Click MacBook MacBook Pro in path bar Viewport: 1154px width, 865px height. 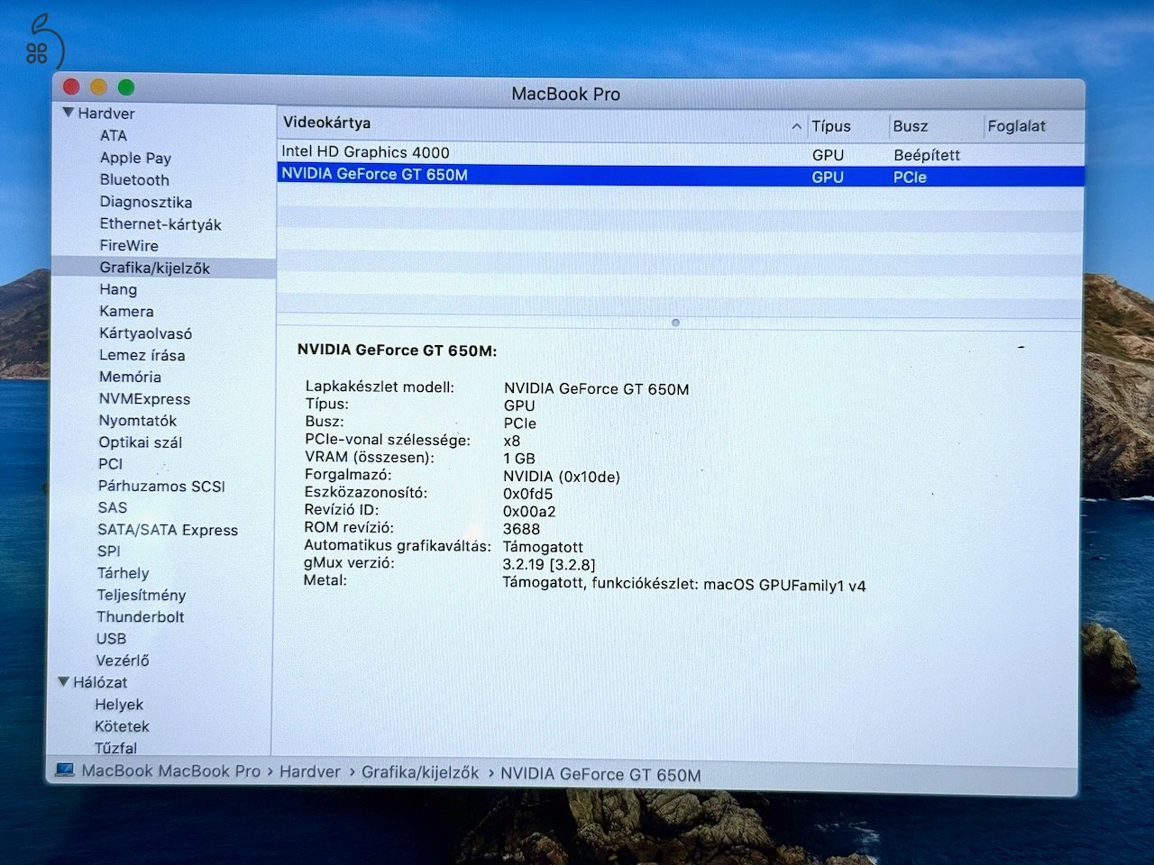[170, 771]
